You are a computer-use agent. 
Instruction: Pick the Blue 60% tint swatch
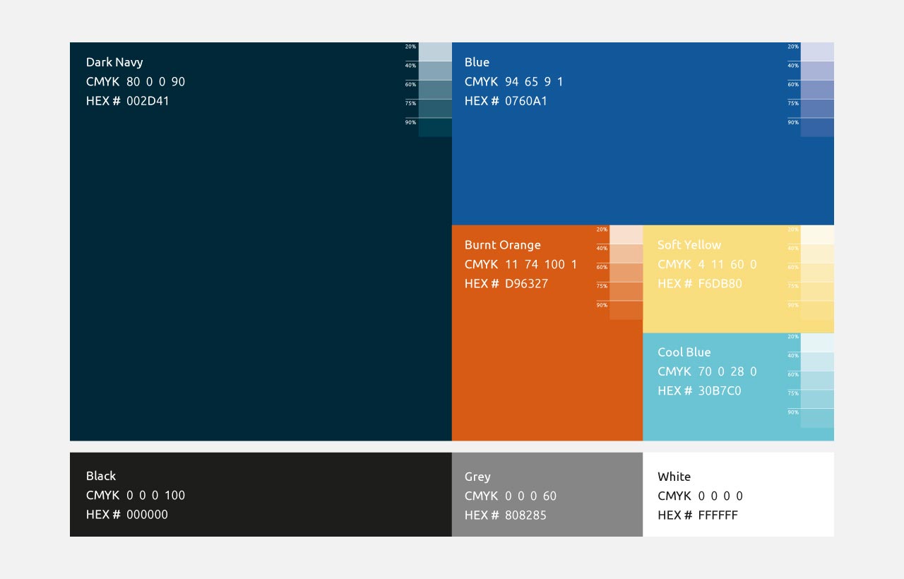click(x=817, y=90)
